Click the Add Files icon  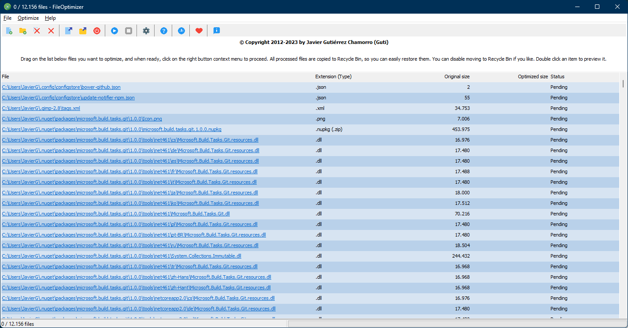click(x=9, y=30)
